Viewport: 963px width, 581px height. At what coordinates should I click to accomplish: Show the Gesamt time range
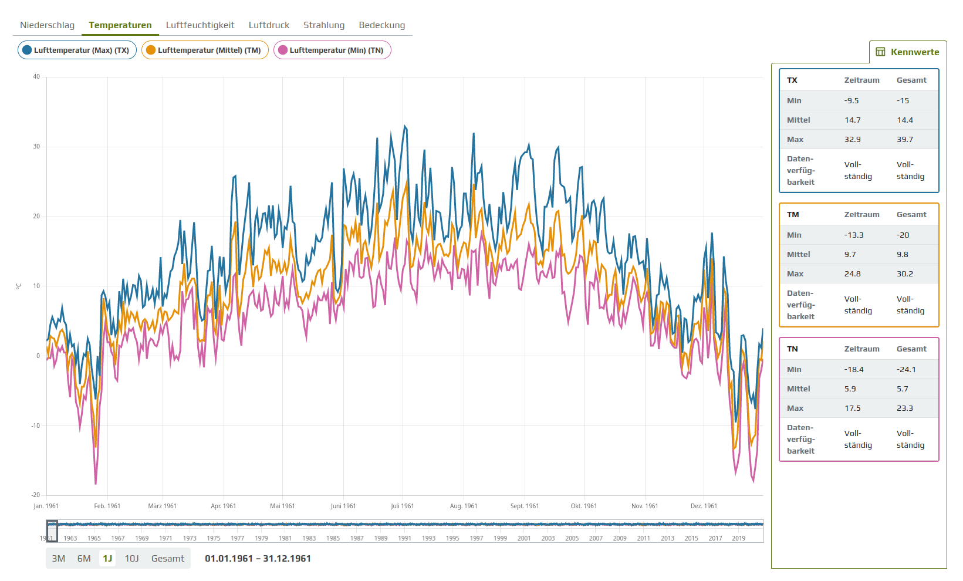point(168,558)
